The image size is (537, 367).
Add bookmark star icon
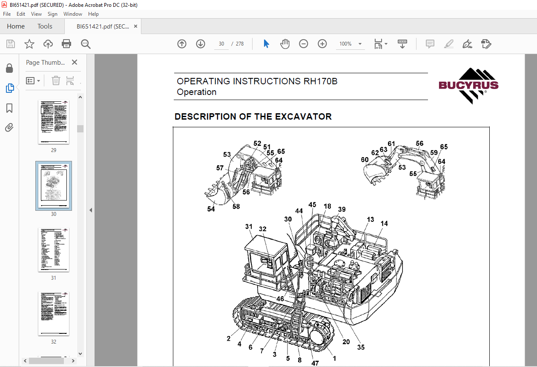coord(29,44)
